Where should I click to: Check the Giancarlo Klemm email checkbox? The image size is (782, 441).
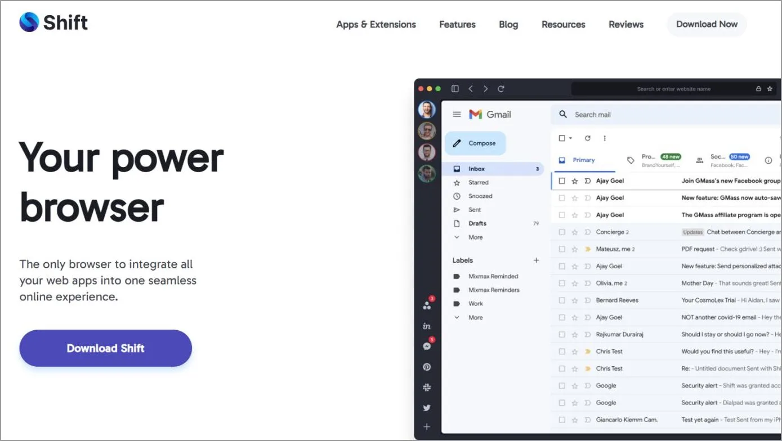click(x=562, y=420)
